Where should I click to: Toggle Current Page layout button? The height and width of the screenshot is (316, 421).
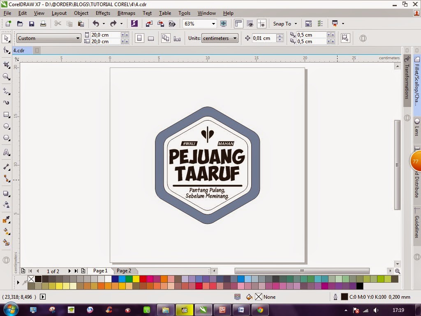click(177, 38)
